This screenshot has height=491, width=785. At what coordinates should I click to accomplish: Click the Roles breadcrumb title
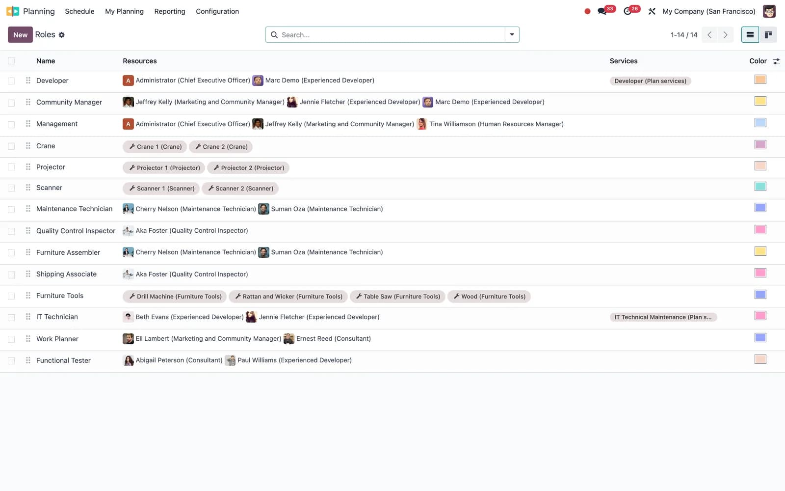[45, 35]
